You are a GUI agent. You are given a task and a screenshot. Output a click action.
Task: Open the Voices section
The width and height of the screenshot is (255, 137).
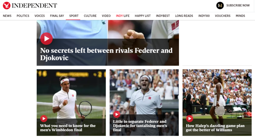click(40, 16)
